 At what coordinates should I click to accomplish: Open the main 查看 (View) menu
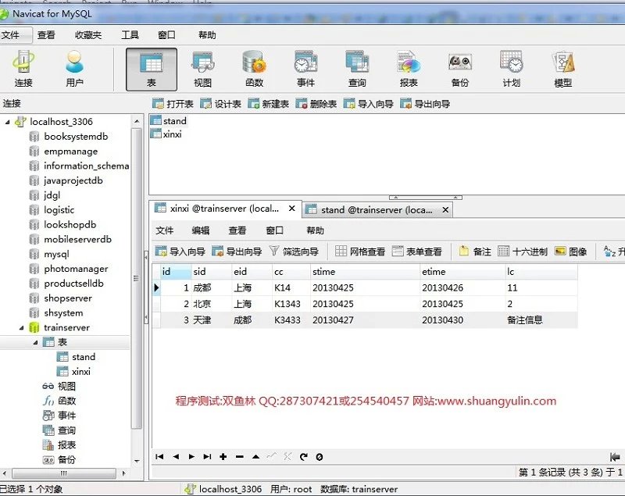46,35
